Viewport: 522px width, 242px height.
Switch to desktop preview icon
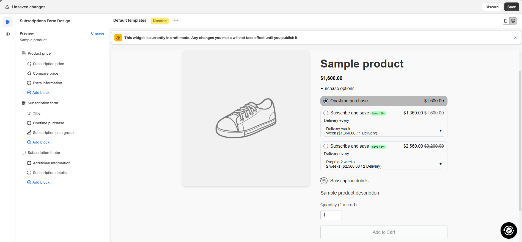[x=513, y=21]
